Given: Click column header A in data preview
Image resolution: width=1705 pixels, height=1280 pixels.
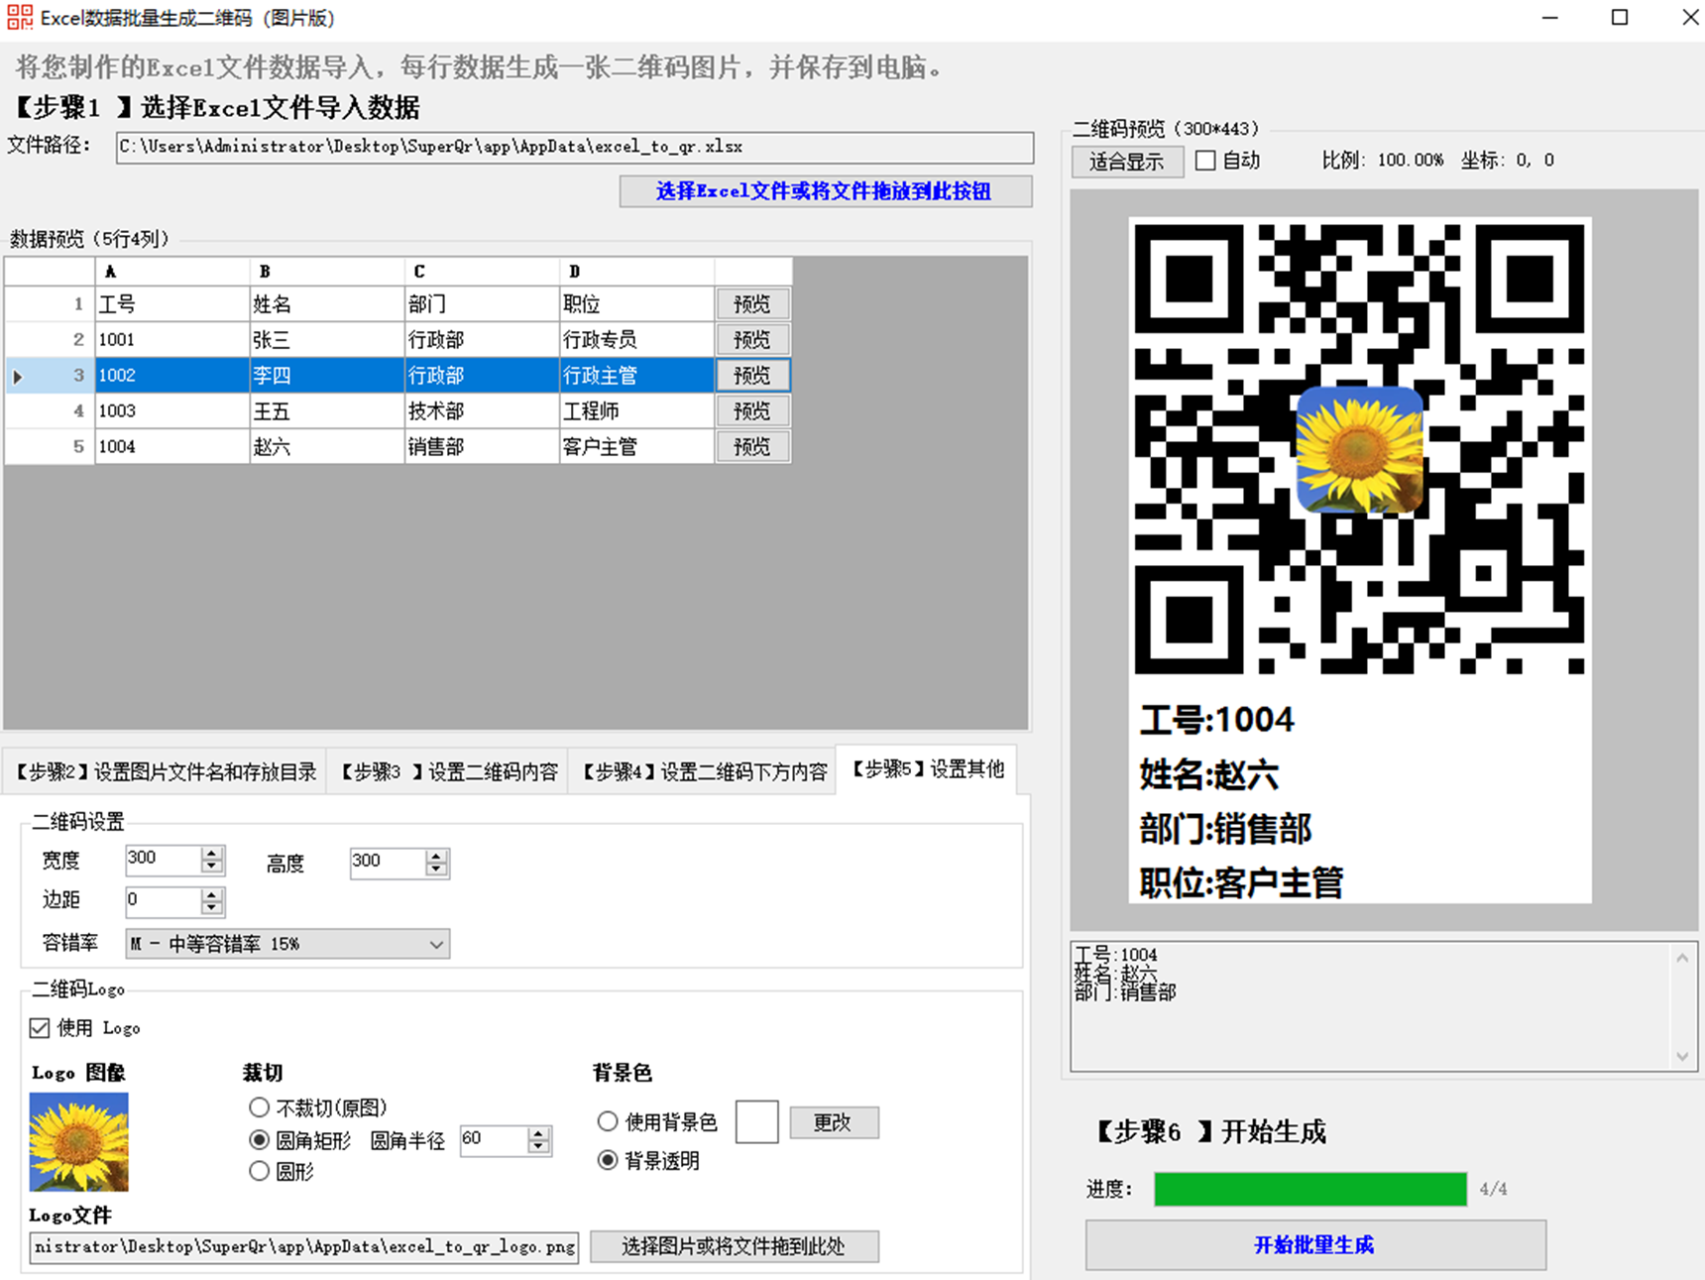Looking at the screenshot, I should 172,271.
